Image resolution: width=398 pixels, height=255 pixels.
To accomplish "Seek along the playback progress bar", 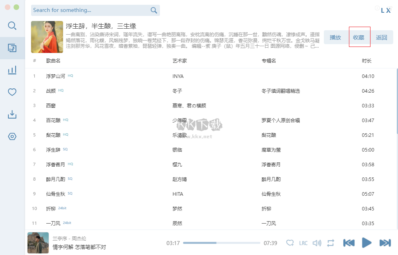I will (x=223, y=243).
